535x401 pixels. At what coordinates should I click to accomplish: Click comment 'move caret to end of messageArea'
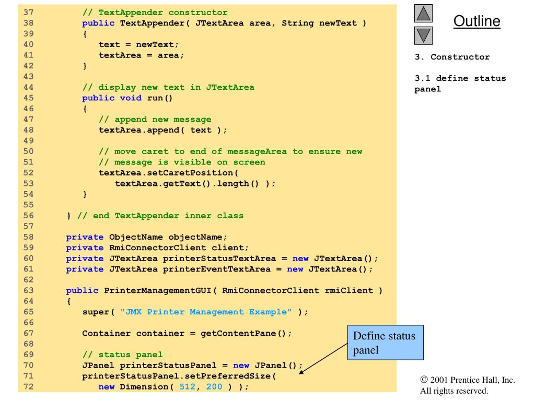[x=230, y=151]
